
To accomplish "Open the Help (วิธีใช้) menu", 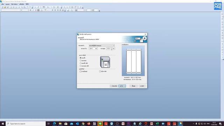I will pos(27,4).
